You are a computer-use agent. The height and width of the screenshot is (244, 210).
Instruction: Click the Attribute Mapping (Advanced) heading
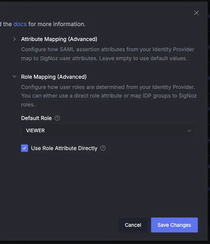pos(59,39)
